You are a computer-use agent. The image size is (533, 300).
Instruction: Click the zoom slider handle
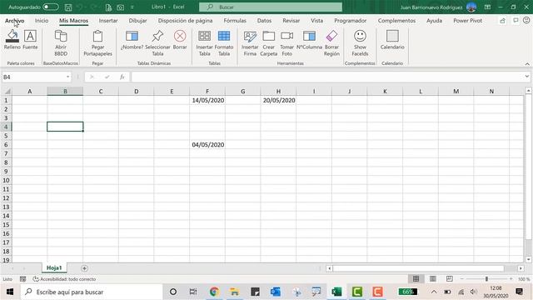tap(486, 279)
